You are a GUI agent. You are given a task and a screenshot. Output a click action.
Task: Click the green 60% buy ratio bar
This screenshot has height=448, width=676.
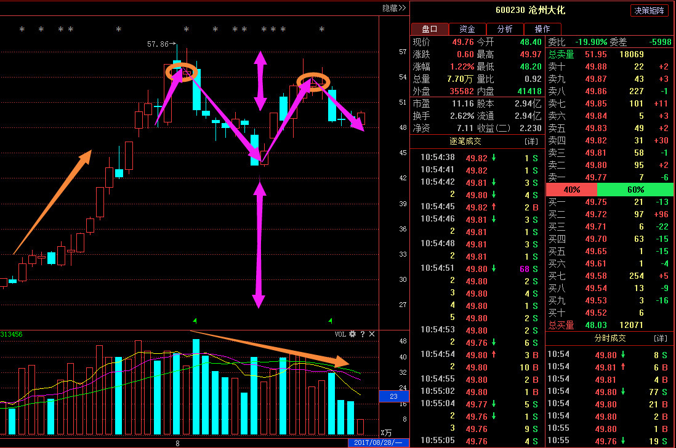635,190
